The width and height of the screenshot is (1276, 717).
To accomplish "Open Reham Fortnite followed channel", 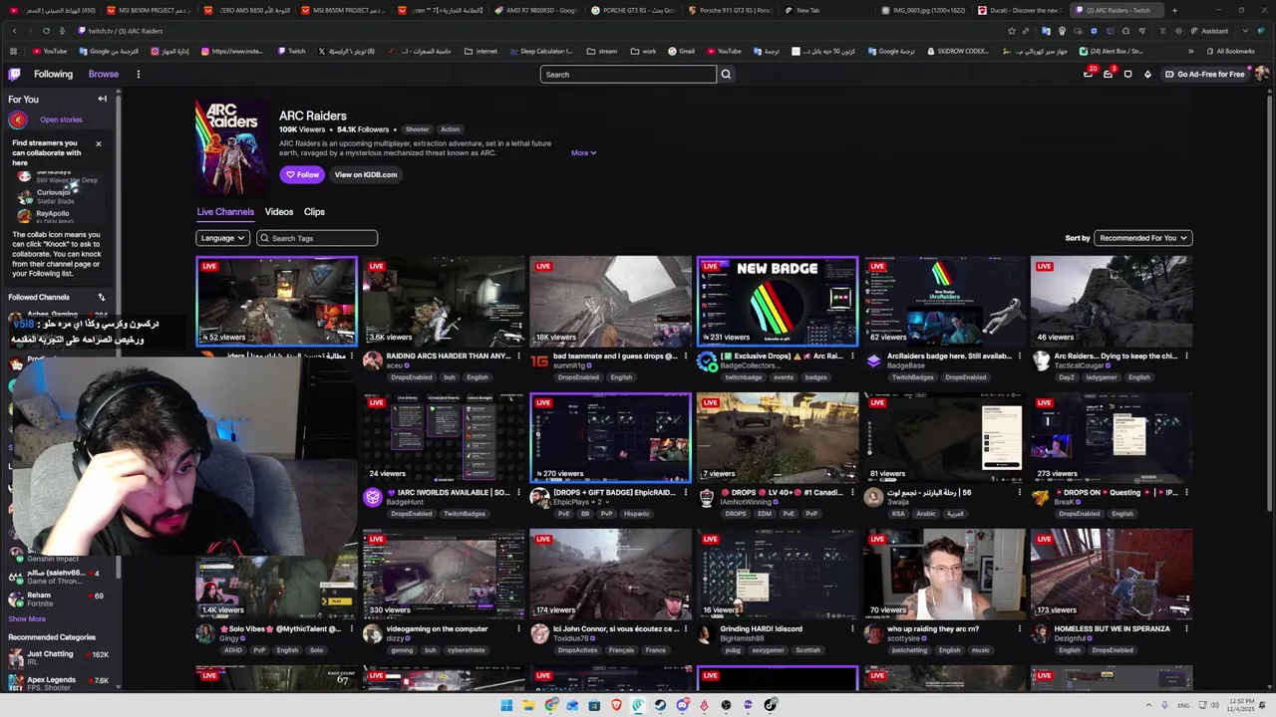I will click(58, 599).
